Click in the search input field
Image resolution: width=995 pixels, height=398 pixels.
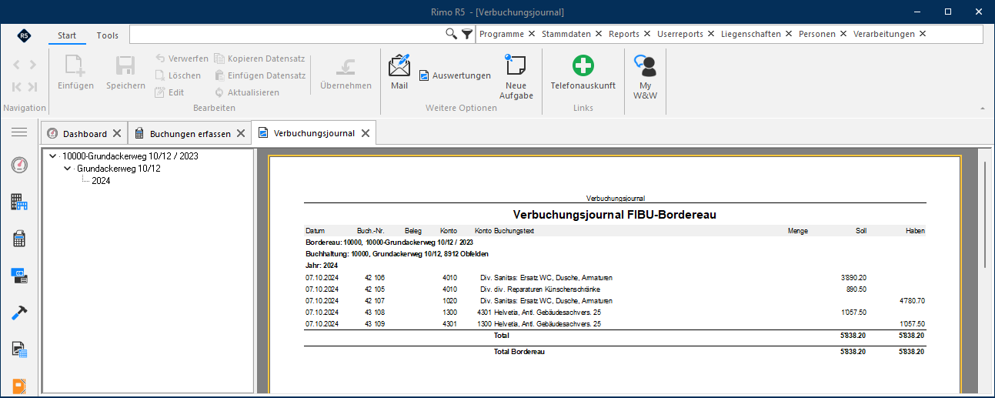point(287,34)
